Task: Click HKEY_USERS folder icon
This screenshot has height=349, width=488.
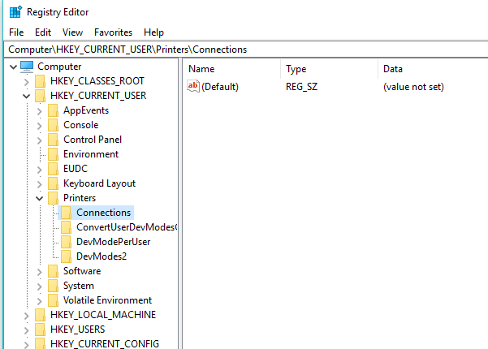Action: tap(40, 330)
